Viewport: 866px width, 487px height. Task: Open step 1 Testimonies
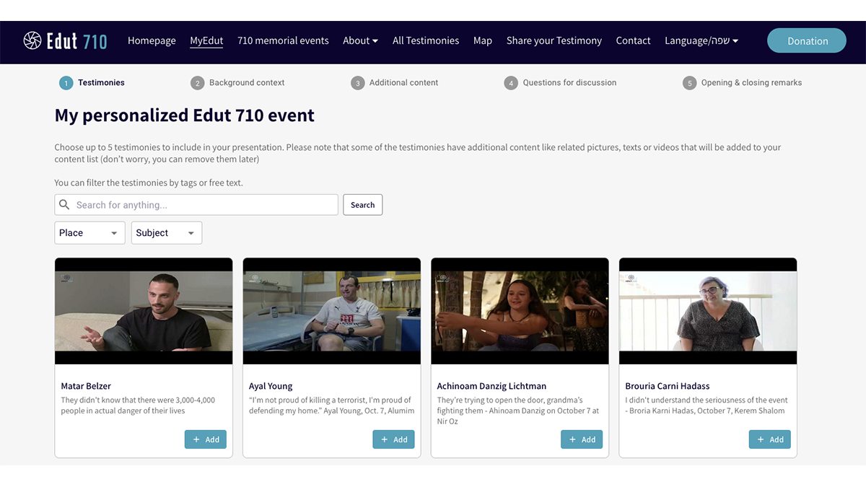click(x=92, y=83)
